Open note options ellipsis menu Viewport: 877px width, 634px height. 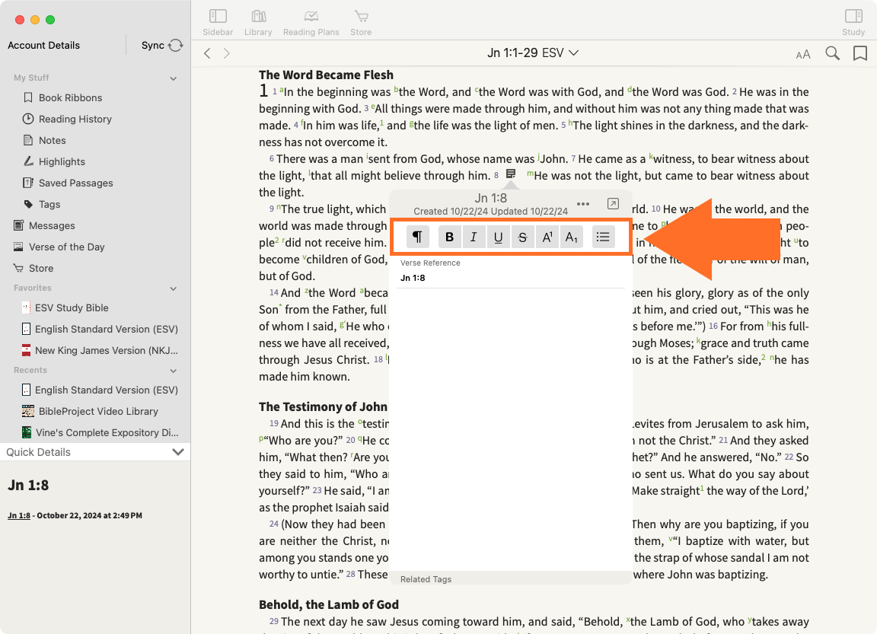pyautogui.click(x=583, y=203)
